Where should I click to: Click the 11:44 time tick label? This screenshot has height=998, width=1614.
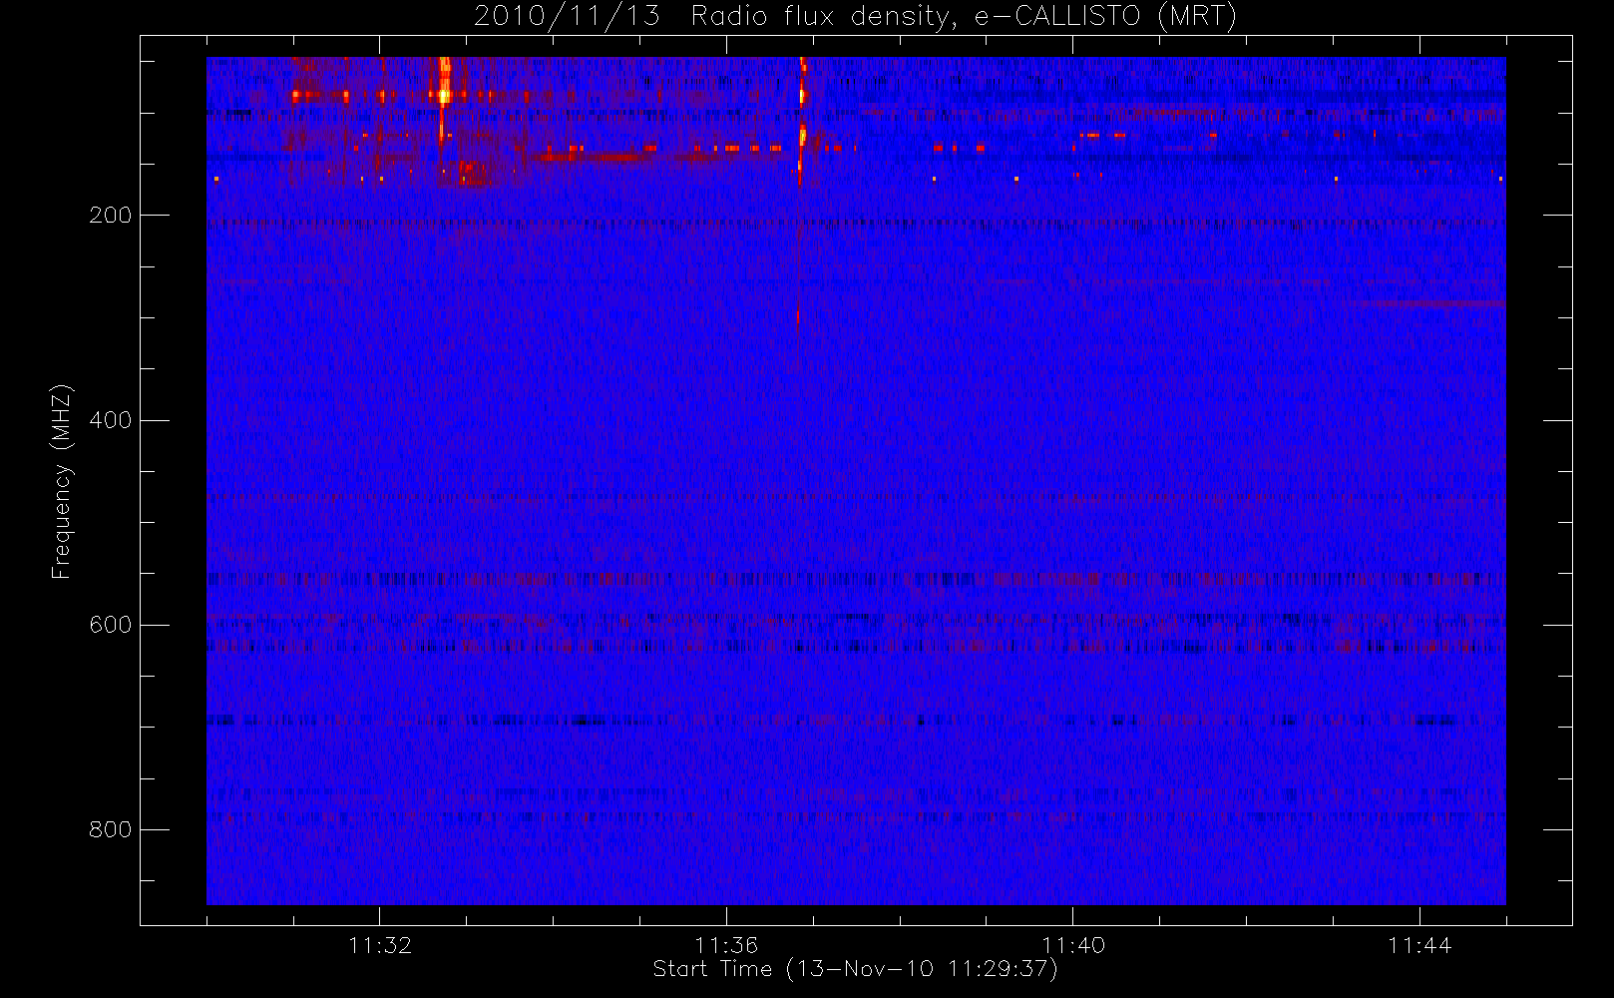[1419, 945]
